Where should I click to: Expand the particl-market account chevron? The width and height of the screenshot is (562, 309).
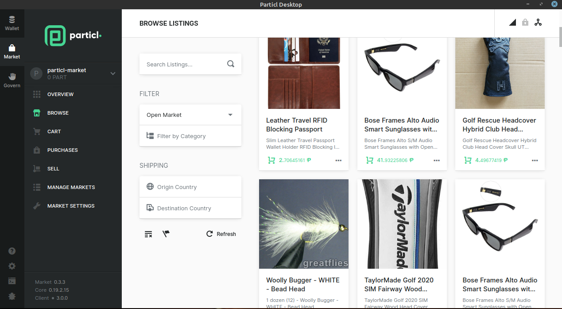(113, 73)
